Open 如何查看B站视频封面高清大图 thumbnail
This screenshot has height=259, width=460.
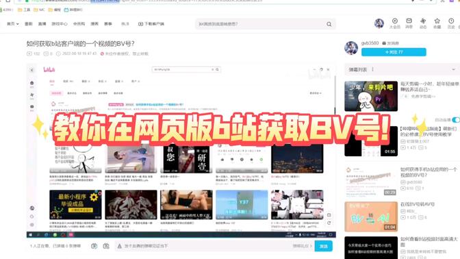[x=371, y=247]
